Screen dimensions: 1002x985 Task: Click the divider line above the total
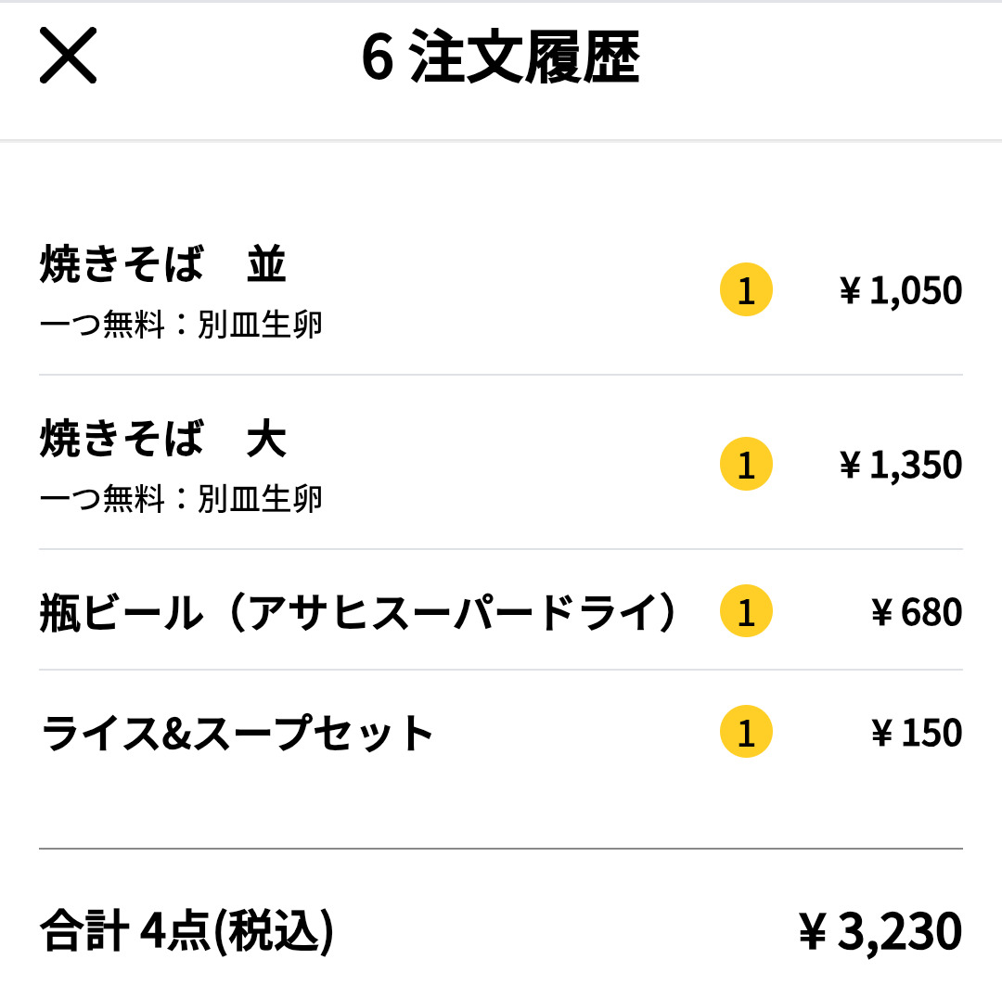pos(501,848)
